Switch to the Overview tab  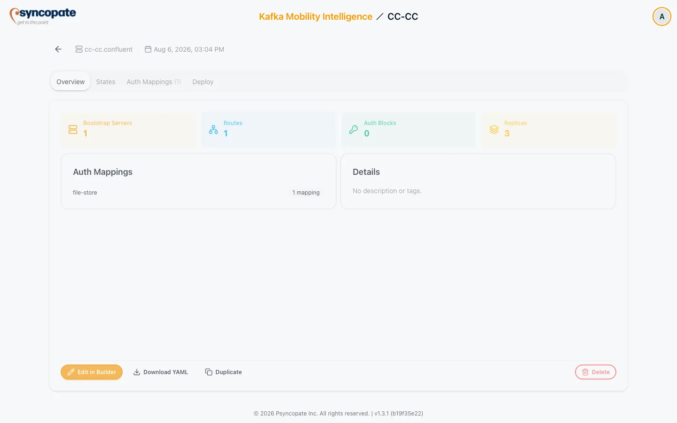71,81
